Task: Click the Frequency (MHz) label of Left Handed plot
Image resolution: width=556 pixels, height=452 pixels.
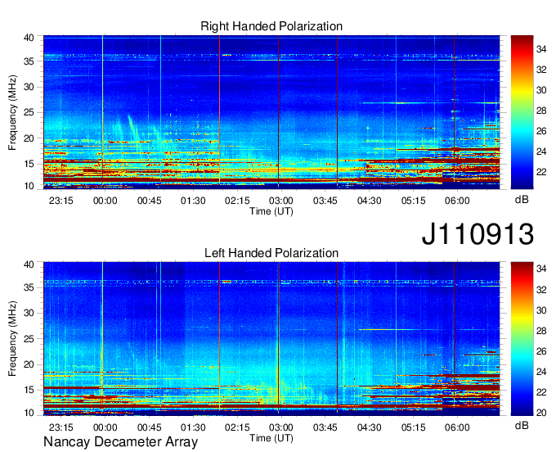Action: (12, 339)
